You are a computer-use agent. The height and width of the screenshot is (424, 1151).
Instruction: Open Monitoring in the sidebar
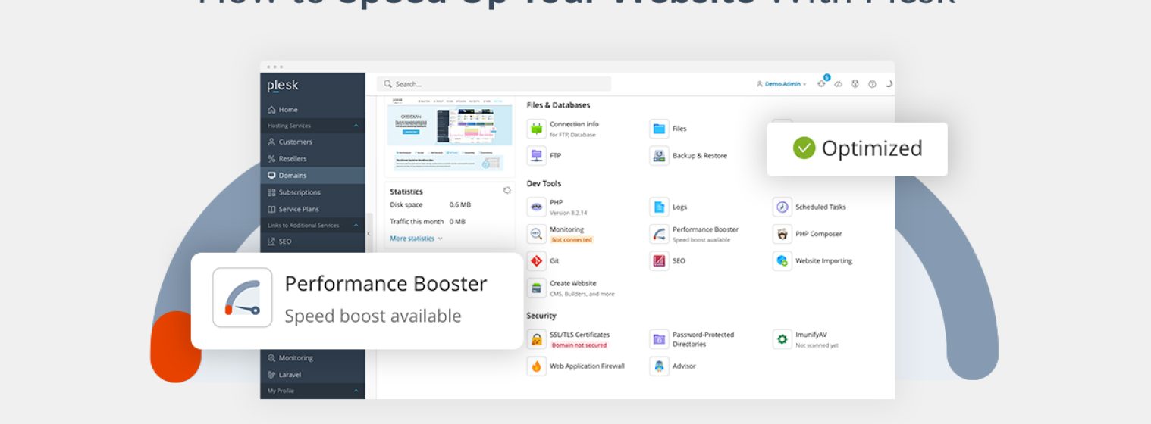click(x=312, y=358)
